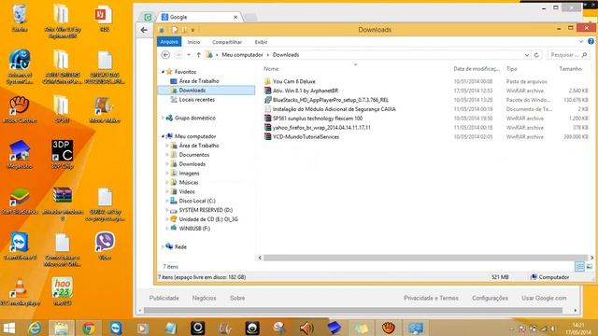Screen dimensions: 598x336
Task: Open the Configurações link on Google page
Action: tap(490, 298)
